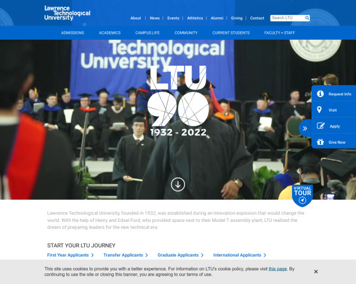Click the Request Info icon
356x284 pixels.
pyautogui.click(x=320, y=94)
